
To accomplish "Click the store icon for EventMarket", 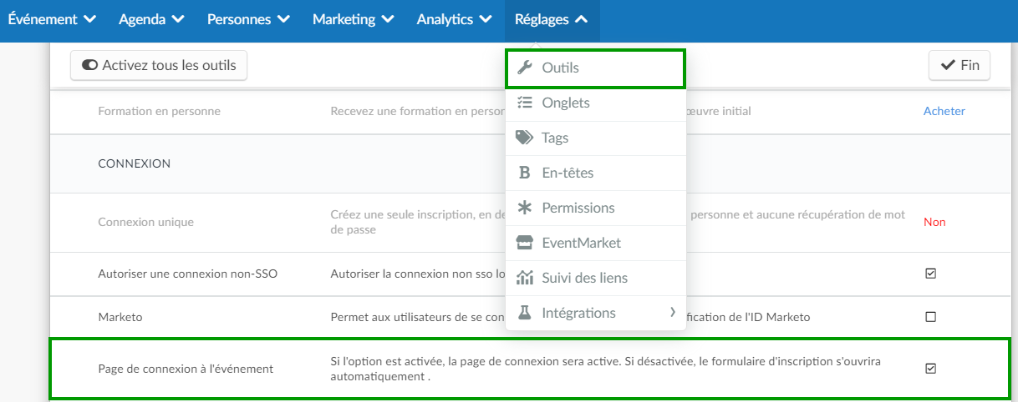I will point(525,243).
